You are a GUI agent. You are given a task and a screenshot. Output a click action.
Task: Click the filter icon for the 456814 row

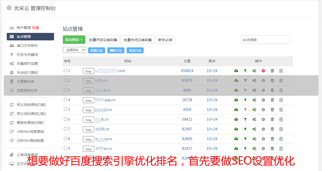[x=245, y=71]
